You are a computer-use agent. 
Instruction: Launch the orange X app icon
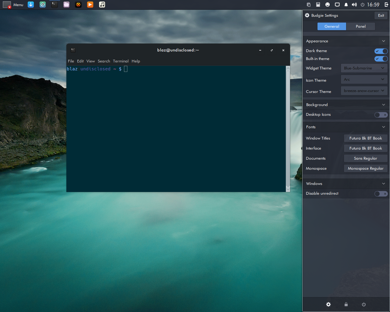(x=78, y=5)
